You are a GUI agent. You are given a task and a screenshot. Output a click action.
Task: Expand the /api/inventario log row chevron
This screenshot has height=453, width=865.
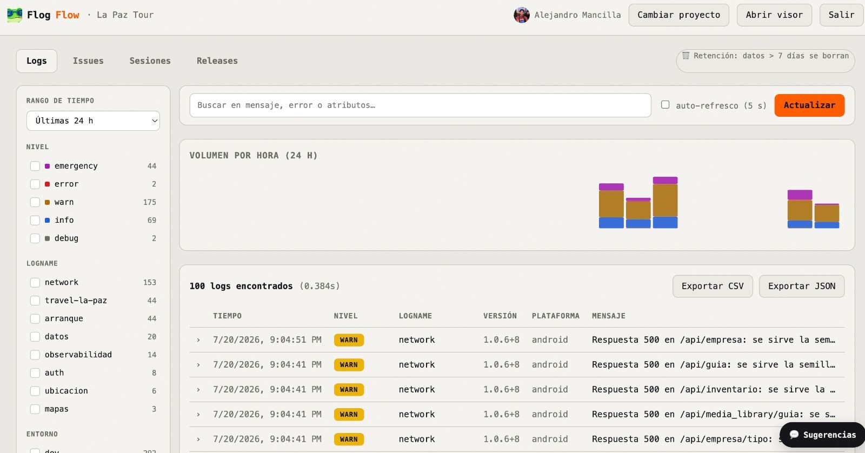click(x=198, y=390)
